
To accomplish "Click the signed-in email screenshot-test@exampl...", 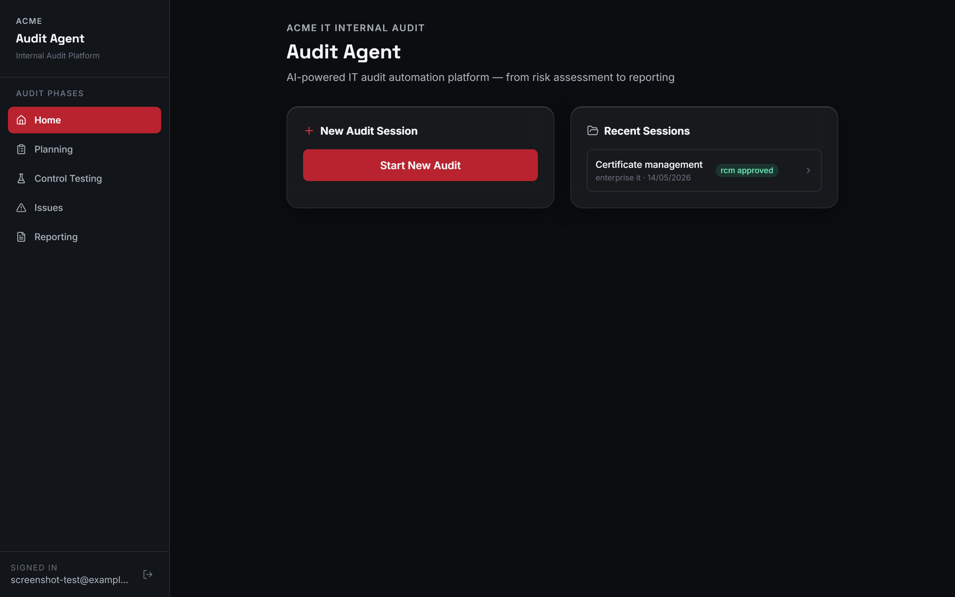I will (69, 580).
